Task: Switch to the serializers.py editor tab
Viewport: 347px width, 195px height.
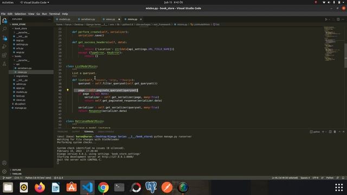Action: tap(88, 19)
